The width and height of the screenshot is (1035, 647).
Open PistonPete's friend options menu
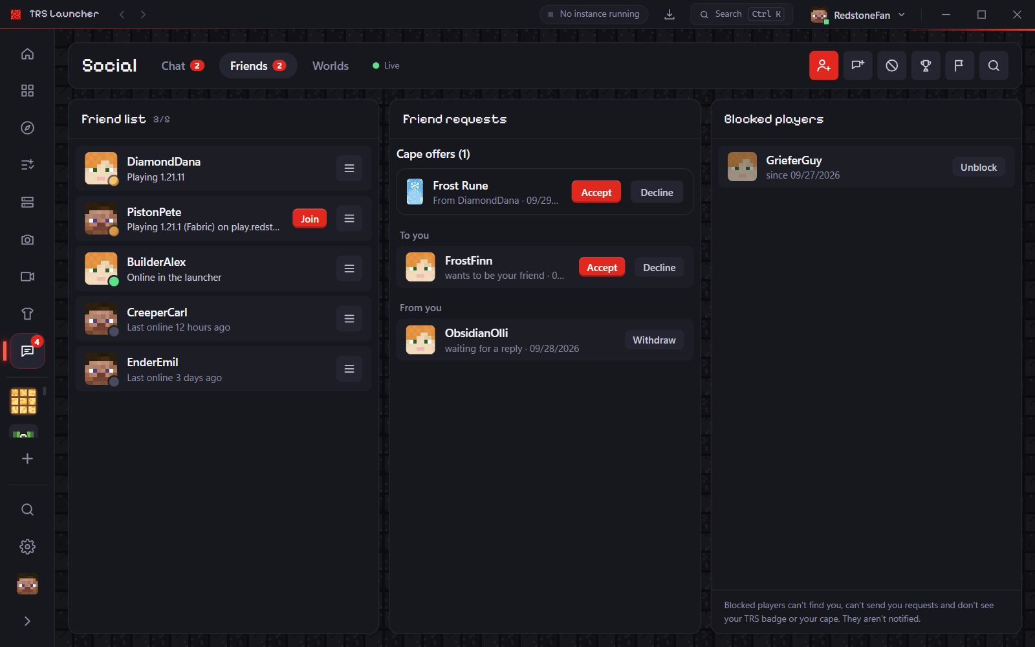[349, 219]
